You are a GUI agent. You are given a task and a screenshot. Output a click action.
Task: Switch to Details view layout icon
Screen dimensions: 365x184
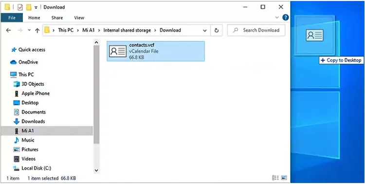coord(275,178)
